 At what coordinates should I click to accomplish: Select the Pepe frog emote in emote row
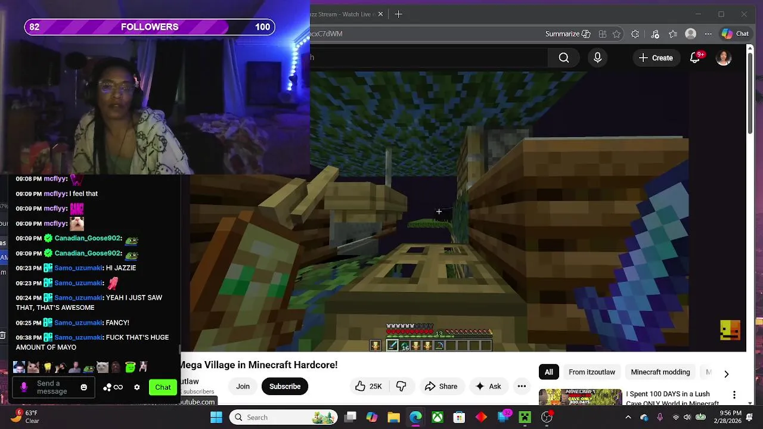pos(88,368)
